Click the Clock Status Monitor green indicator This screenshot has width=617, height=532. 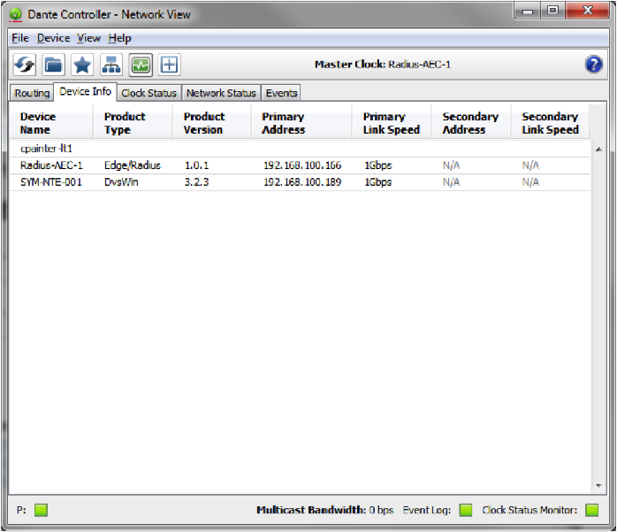(x=591, y=510)
